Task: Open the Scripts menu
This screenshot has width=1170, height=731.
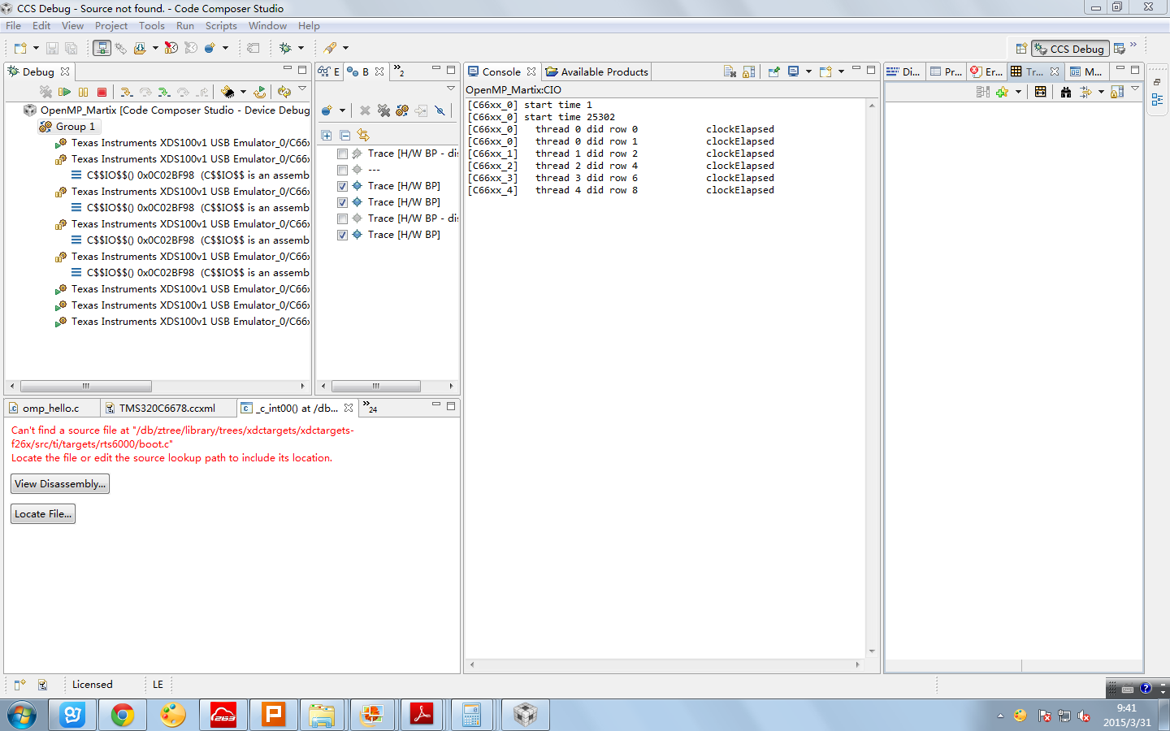Action: (x=221, y=26)
